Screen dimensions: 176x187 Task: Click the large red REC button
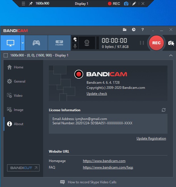point(156,43)
